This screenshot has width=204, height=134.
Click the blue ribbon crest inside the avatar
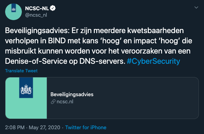pyautogui.click(x=14, y=8)
